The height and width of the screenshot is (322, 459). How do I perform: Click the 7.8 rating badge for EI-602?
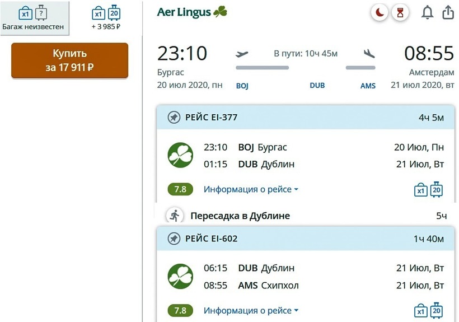180,310
